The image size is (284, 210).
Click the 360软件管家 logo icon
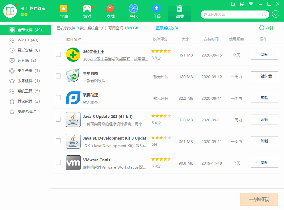point(10,10)
